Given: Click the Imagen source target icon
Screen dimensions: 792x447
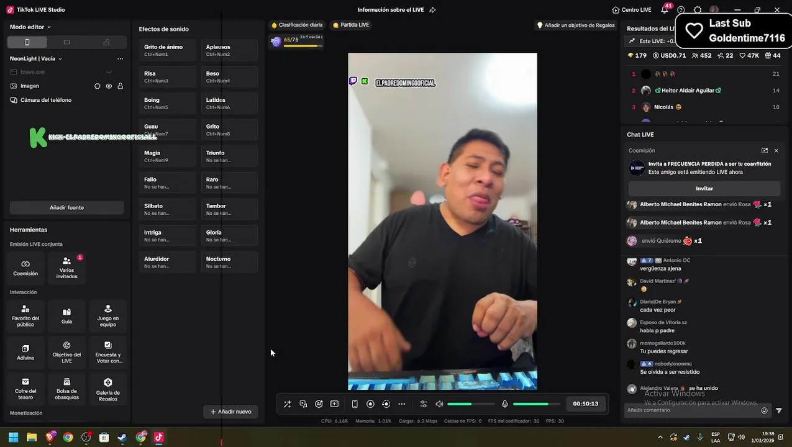Looking at the screenshot, I should [x=97, y=86].
